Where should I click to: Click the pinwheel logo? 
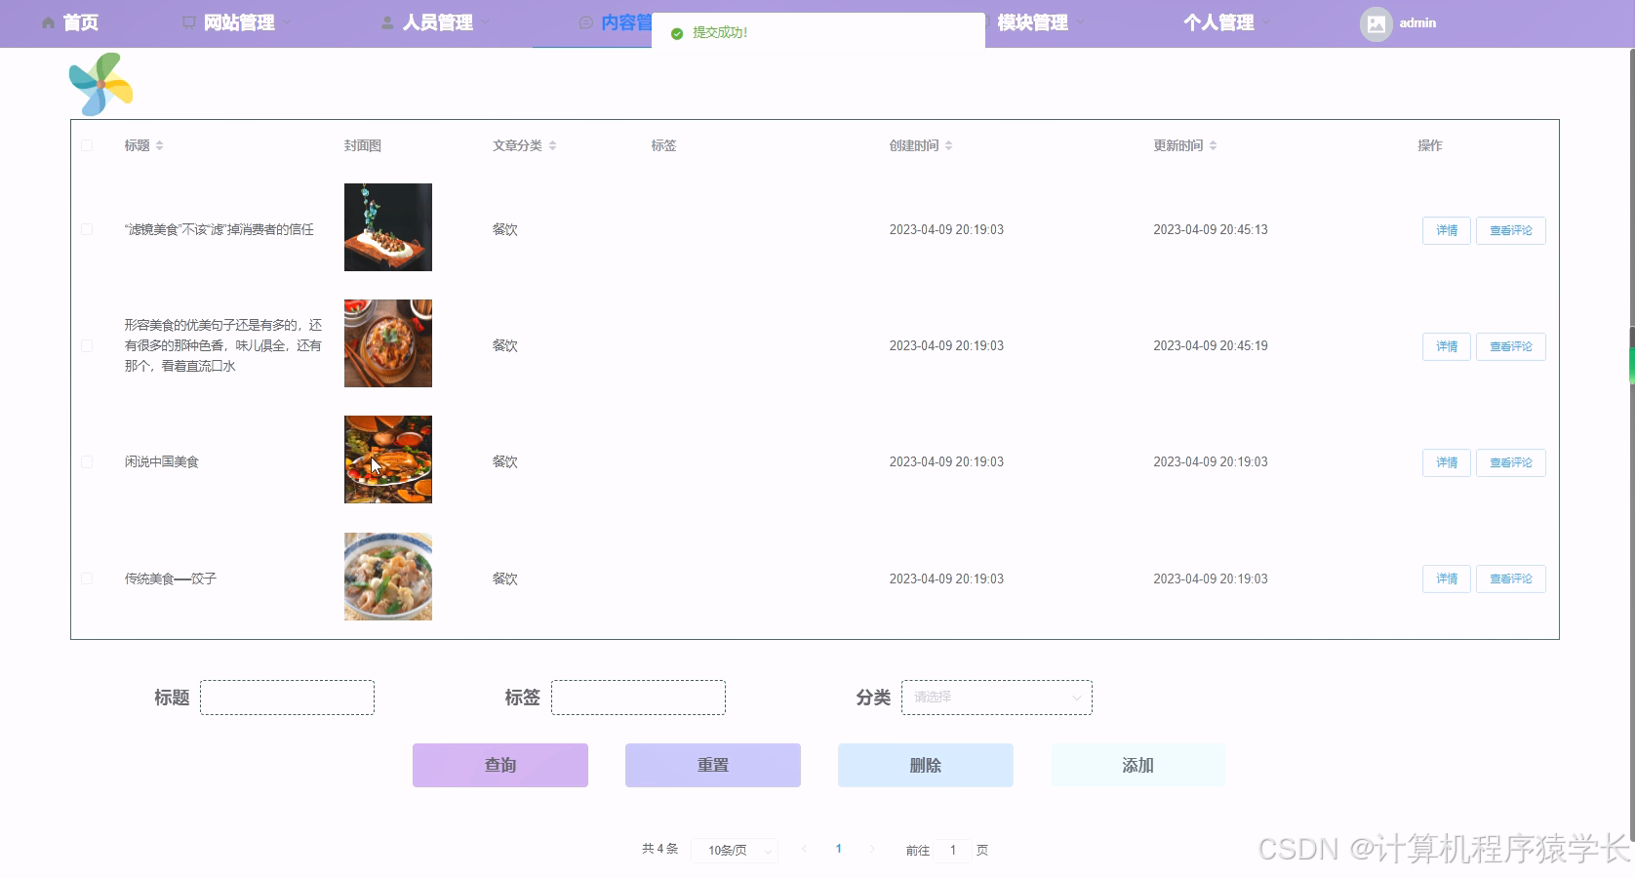[x=101, y=84]
